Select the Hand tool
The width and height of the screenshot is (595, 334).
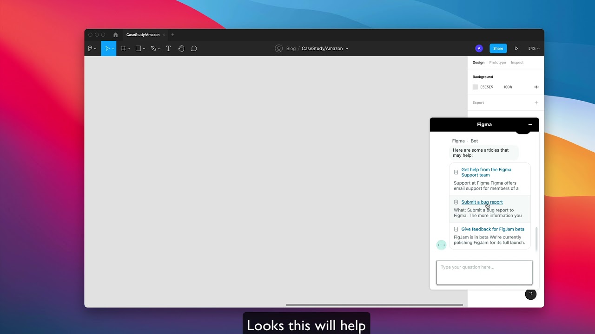pyautogui.click(x=181, y=48)
